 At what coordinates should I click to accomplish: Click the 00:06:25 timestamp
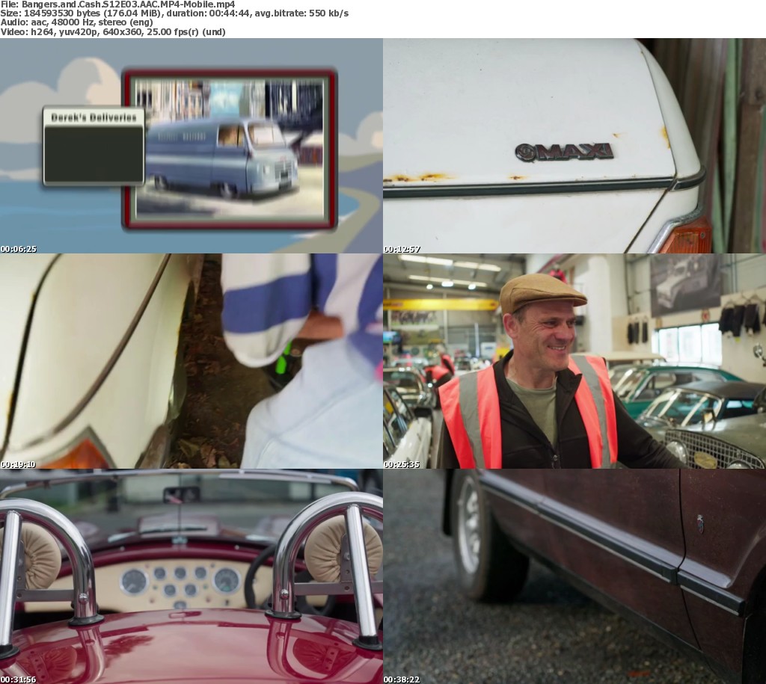tap(19, 249)
